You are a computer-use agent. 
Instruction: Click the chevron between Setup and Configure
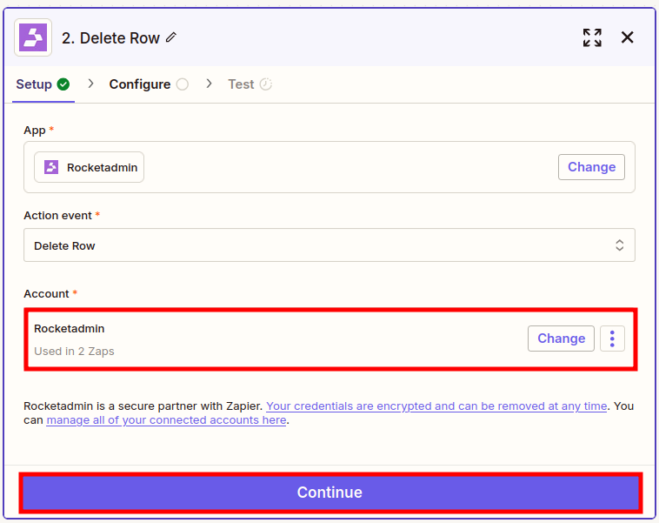point(90,84)
